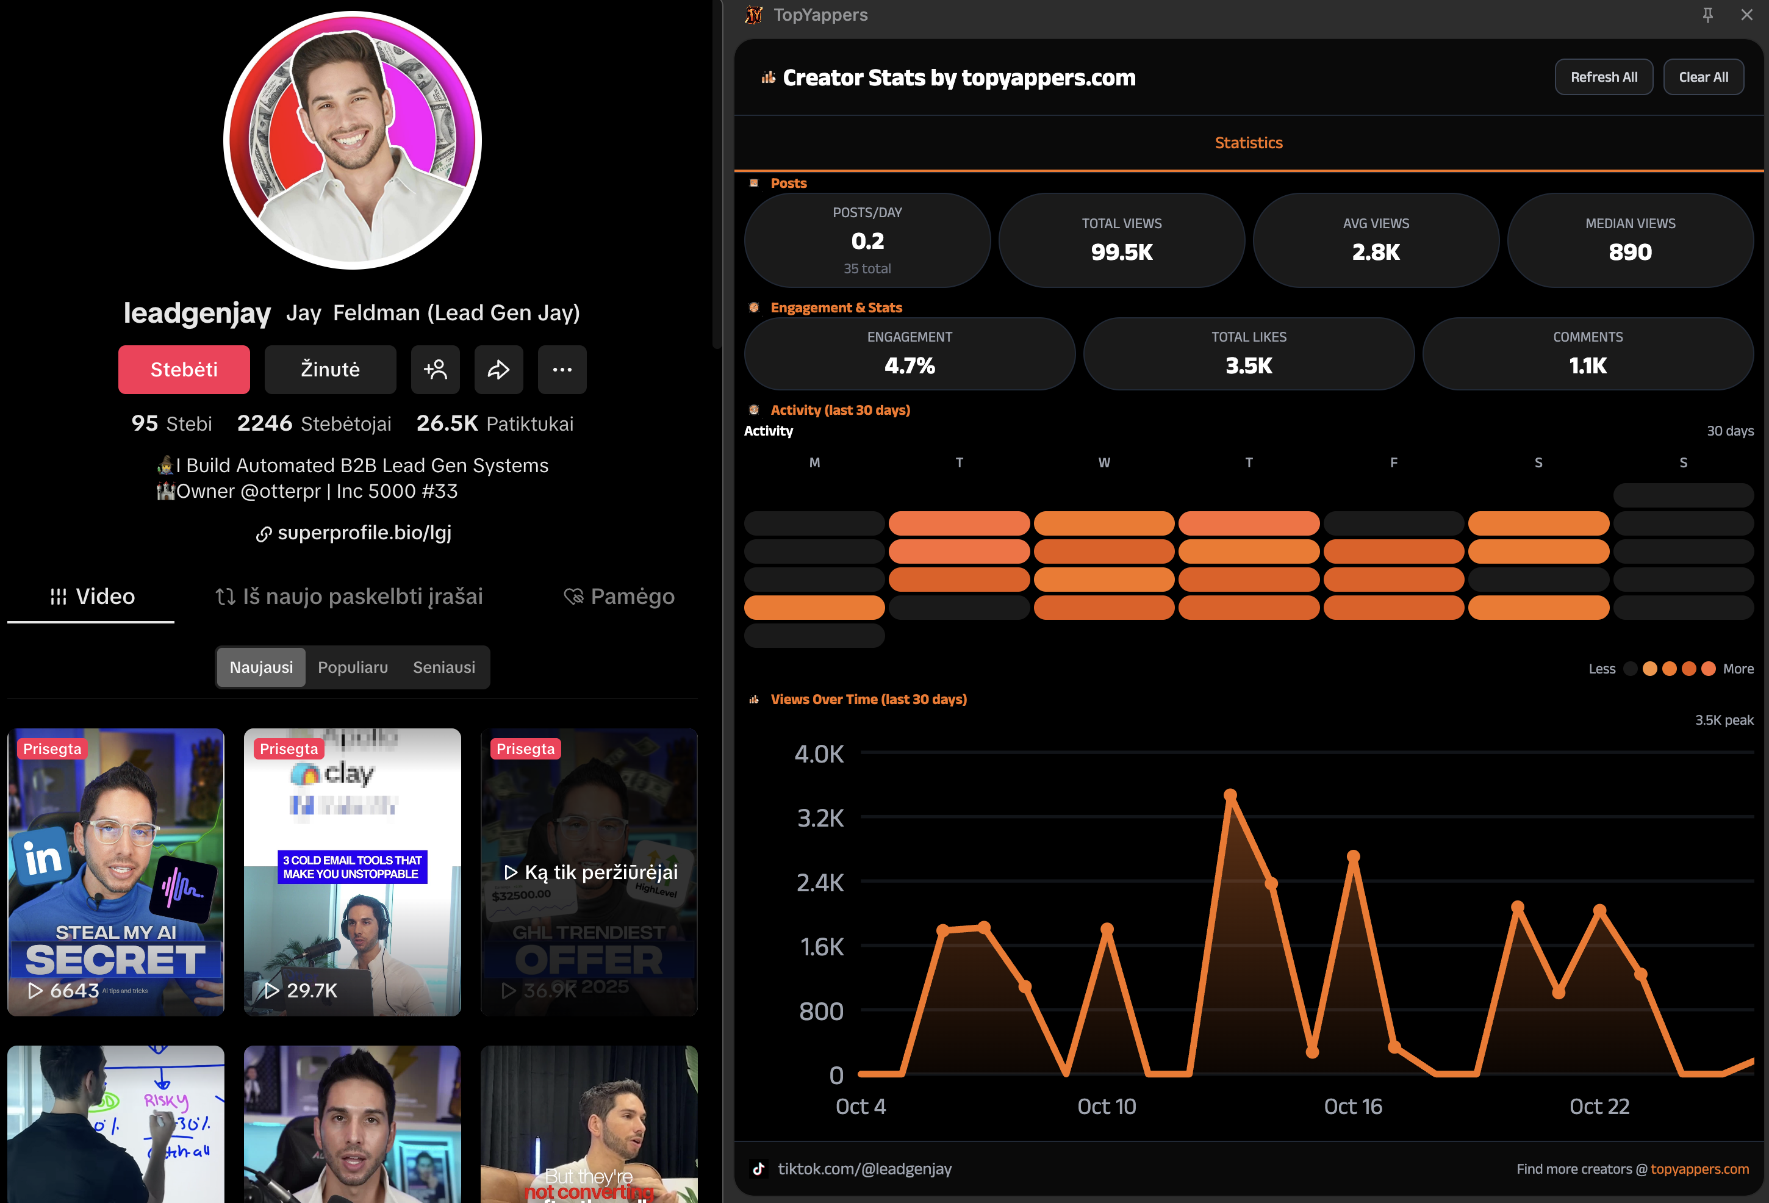Click the darkest dot on the heatmap intensity legend
Screen dimensions: 1769x1203
(x=1630, y=669)
